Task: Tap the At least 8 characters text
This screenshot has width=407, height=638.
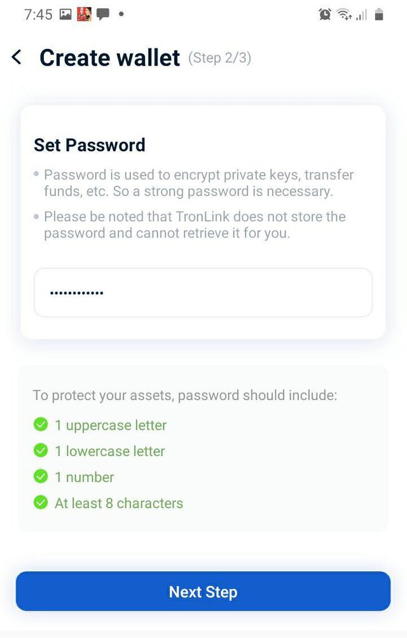Action: pos(119,503)
